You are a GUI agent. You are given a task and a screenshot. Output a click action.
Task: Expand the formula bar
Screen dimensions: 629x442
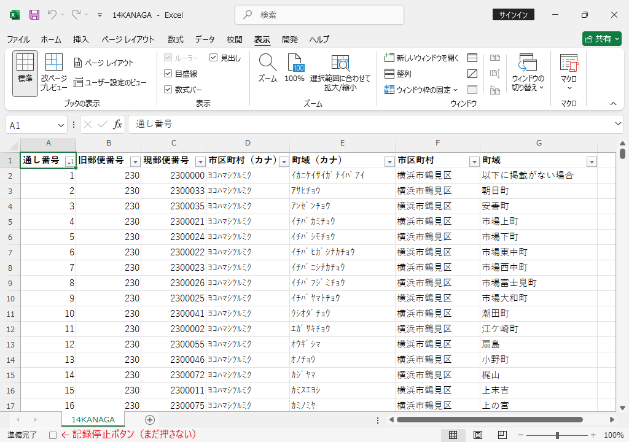[x=618, y=124]
